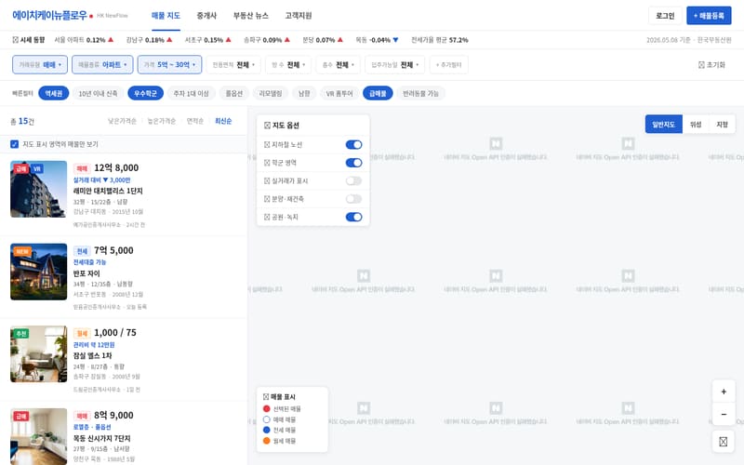744x465 pixels.
Task: Deselect the 우수학군 quick filter chip
Action: pos(145,94)
